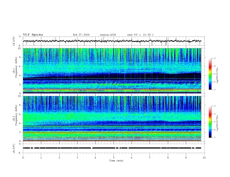This screenshot has height=177, width=230.
Task: Select the "Time (min)" axis title
Action: pyautogui.click(x=116, y=161)
